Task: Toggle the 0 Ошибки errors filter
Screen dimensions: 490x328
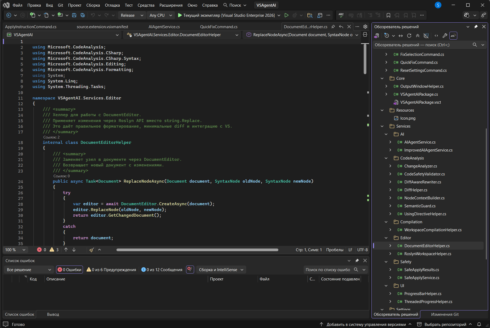Action: (70, 270)
